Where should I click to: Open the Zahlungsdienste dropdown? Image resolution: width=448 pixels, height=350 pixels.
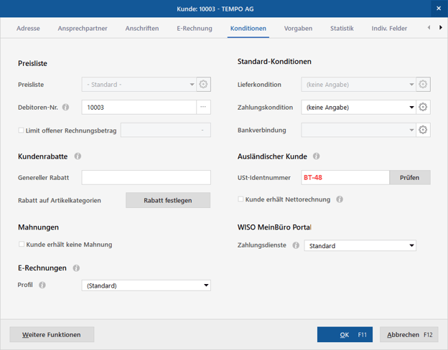(x=411, y=245)
